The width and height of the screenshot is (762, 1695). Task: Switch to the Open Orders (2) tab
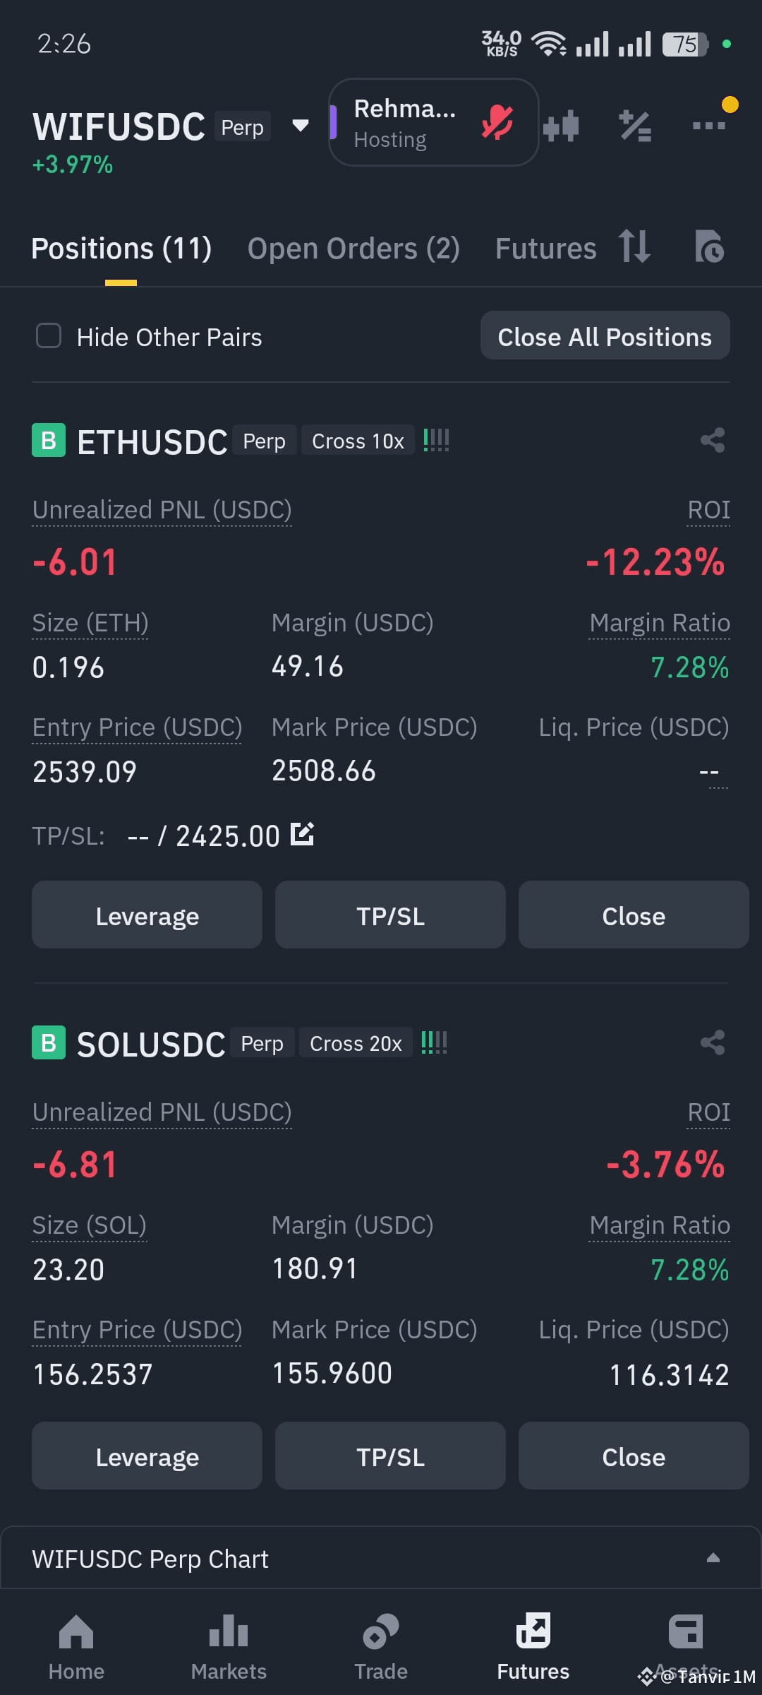pyautogui.click(x=353, y=249)
